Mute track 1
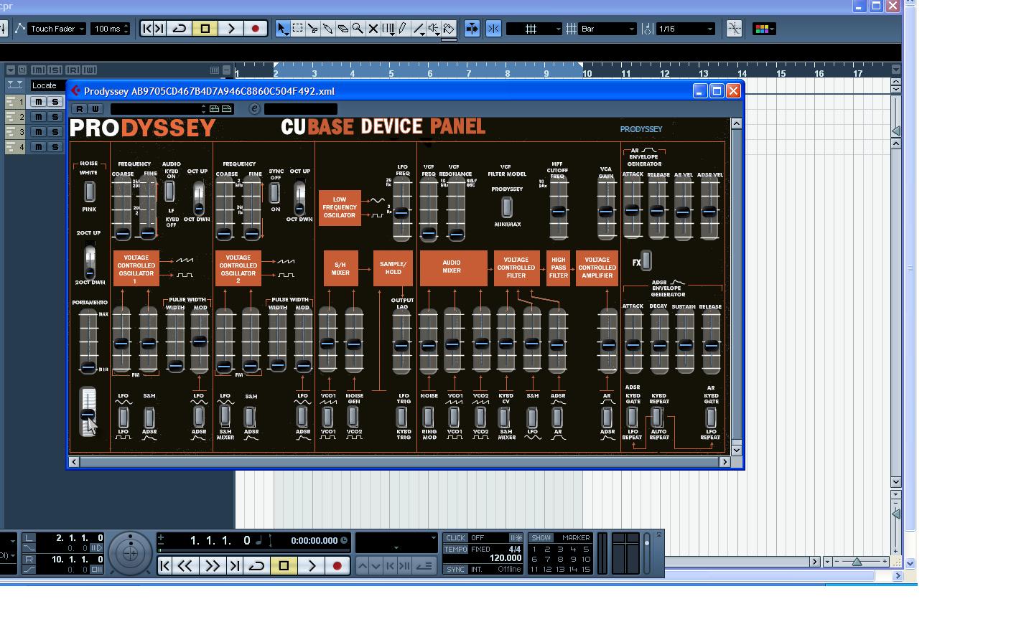 39,102
